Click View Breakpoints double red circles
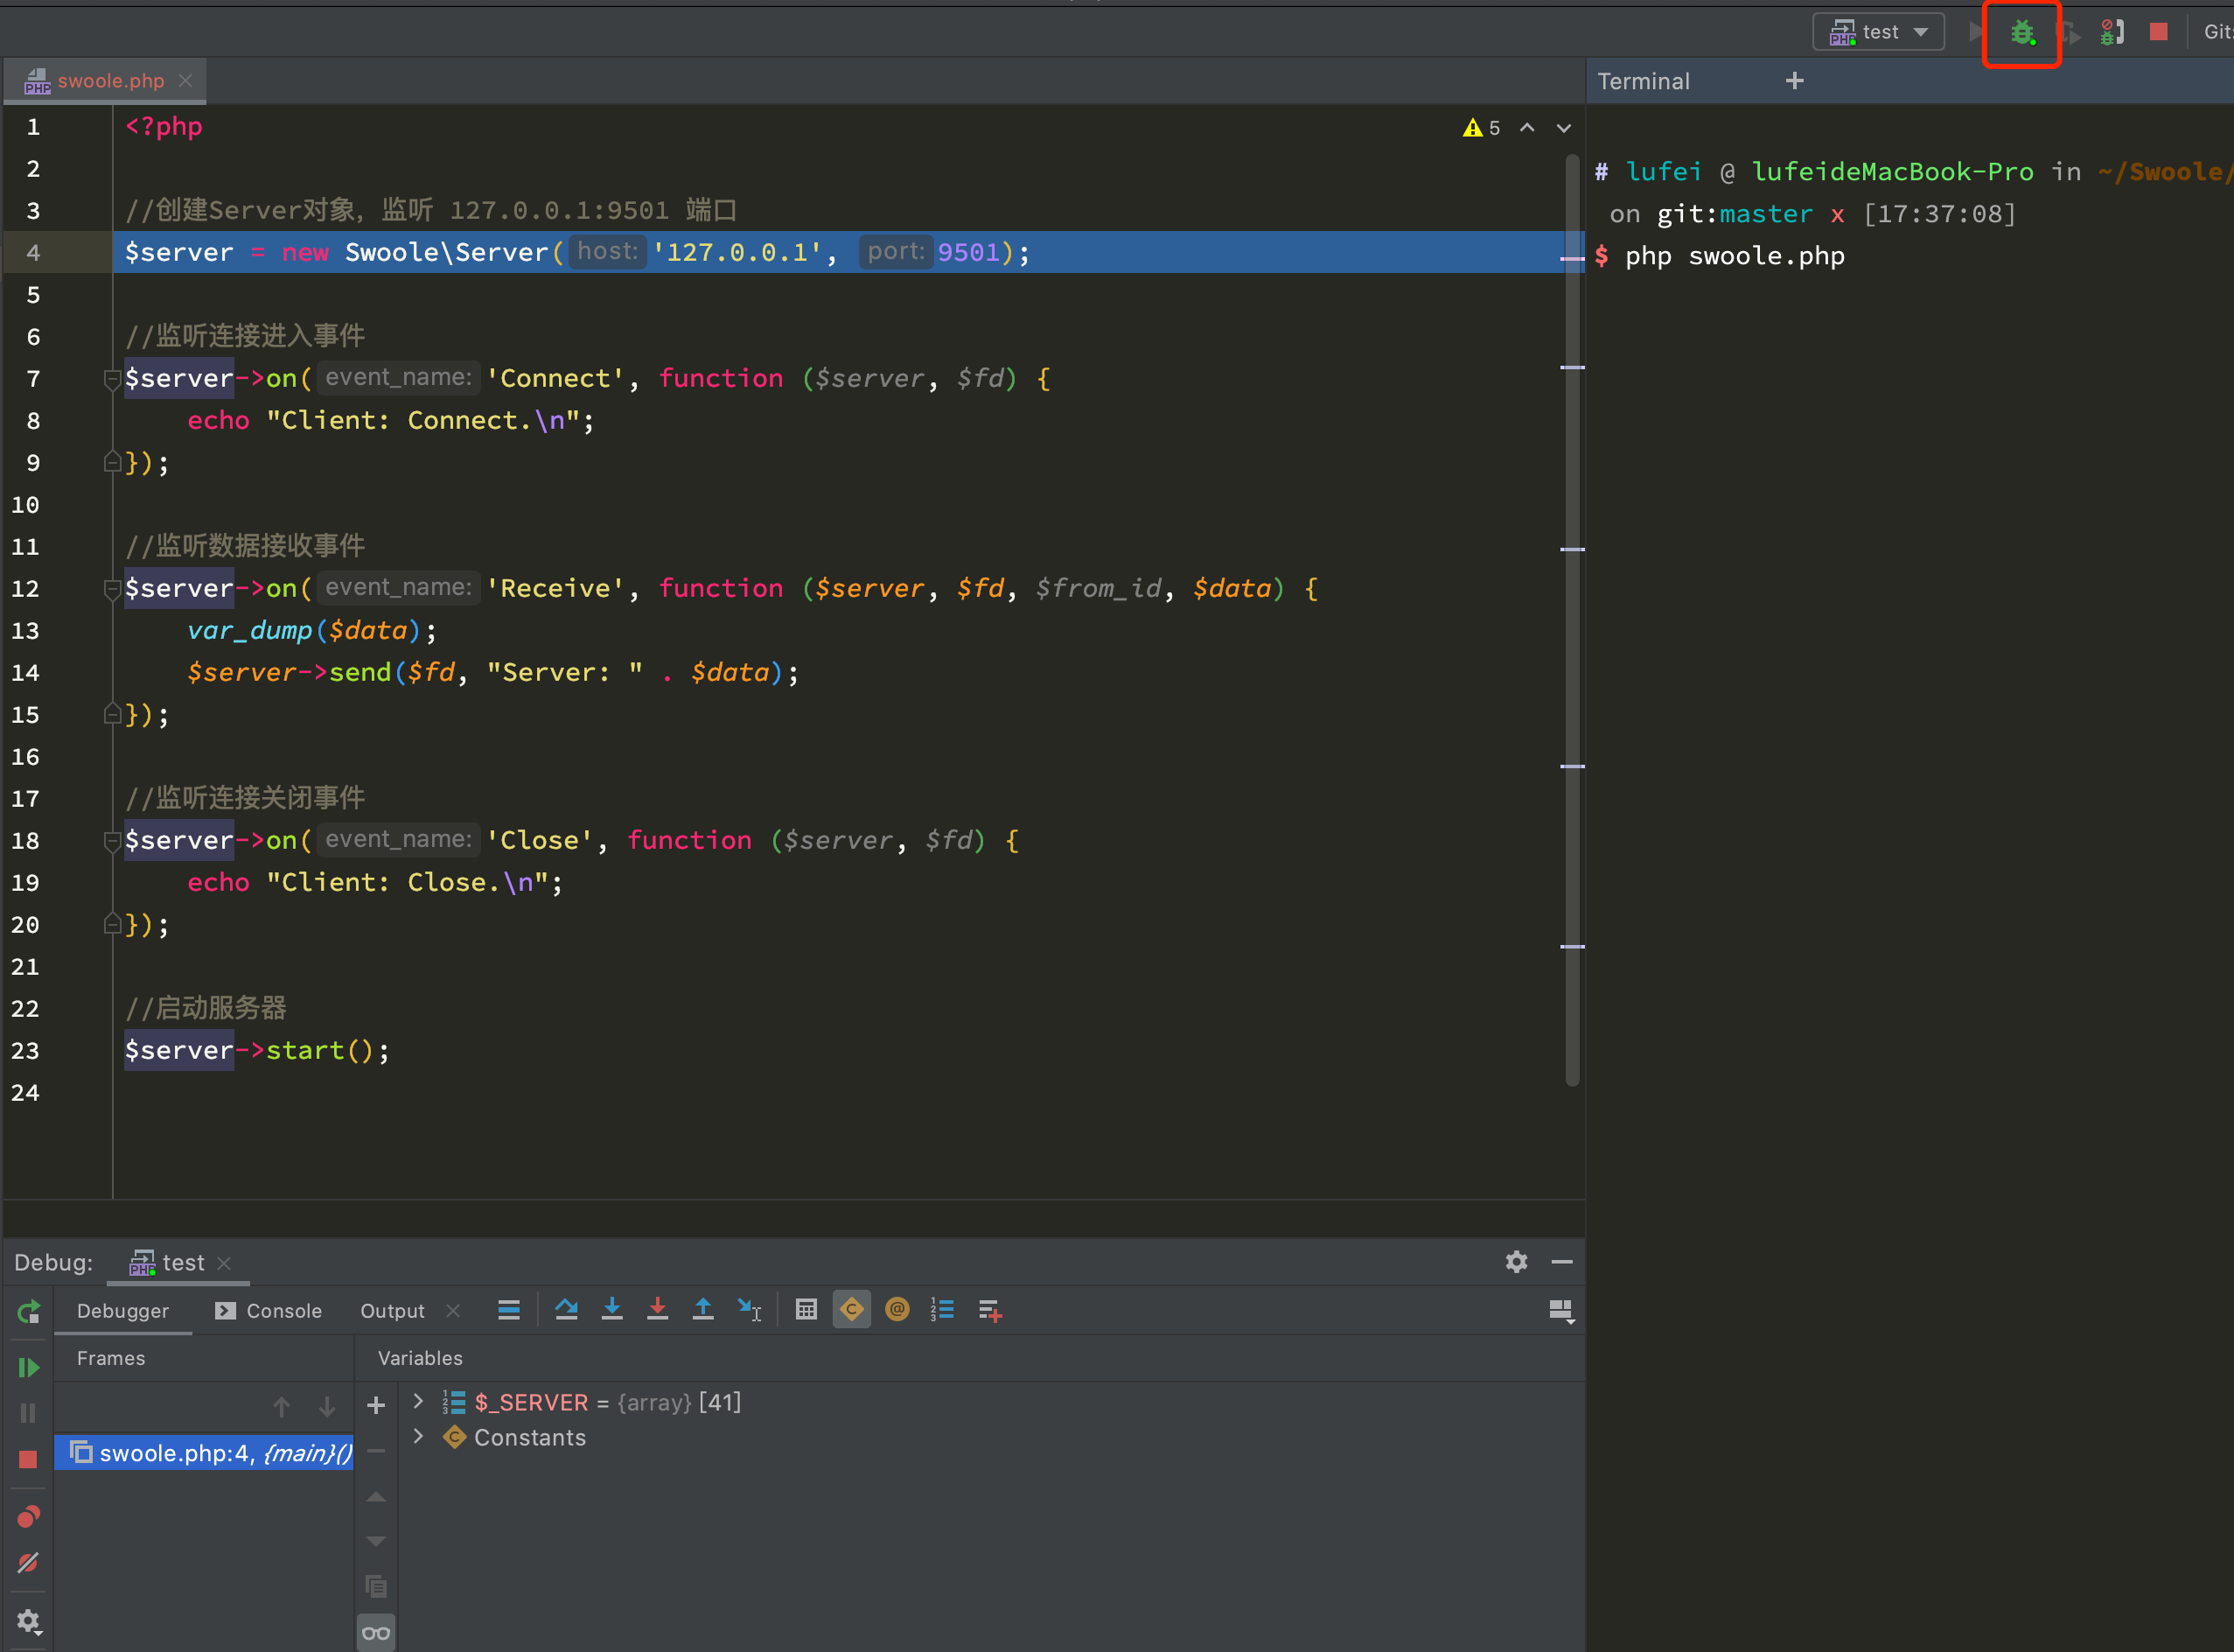The image size is (2234, 1652). tap(28, 1517)
